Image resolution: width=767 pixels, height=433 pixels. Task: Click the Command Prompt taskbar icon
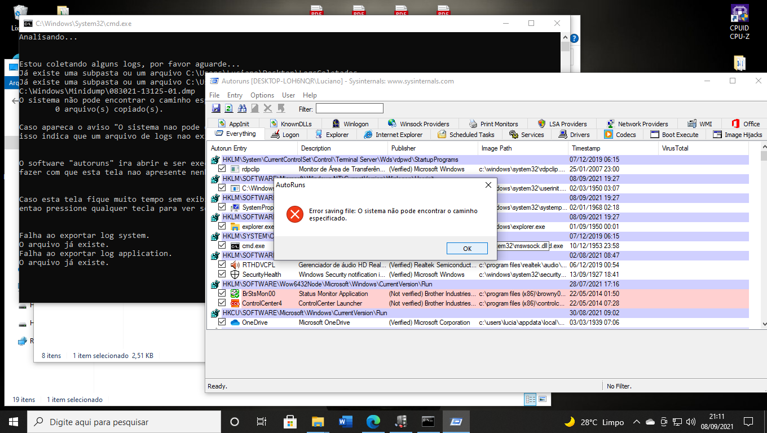[x=428, y=422]
